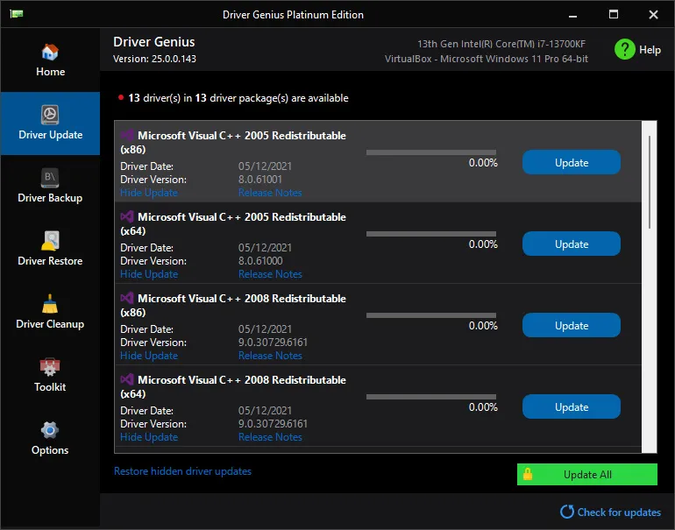Screen dimensions: 675x530
Task: Click title 'Microsoft Visual C++ 2008 Redistributable (x86)'
Action: tap(233, 305)
